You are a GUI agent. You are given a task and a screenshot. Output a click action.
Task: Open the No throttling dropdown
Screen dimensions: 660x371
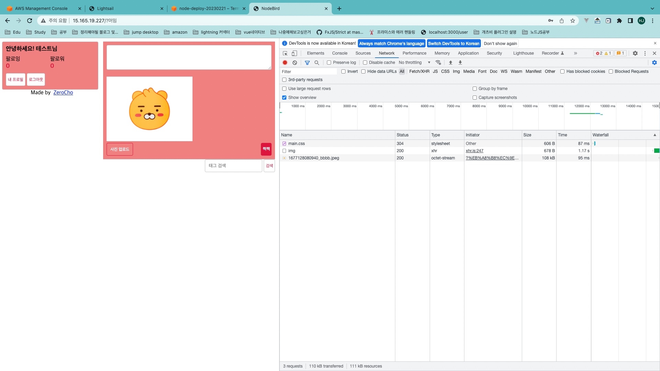point(415,63)
